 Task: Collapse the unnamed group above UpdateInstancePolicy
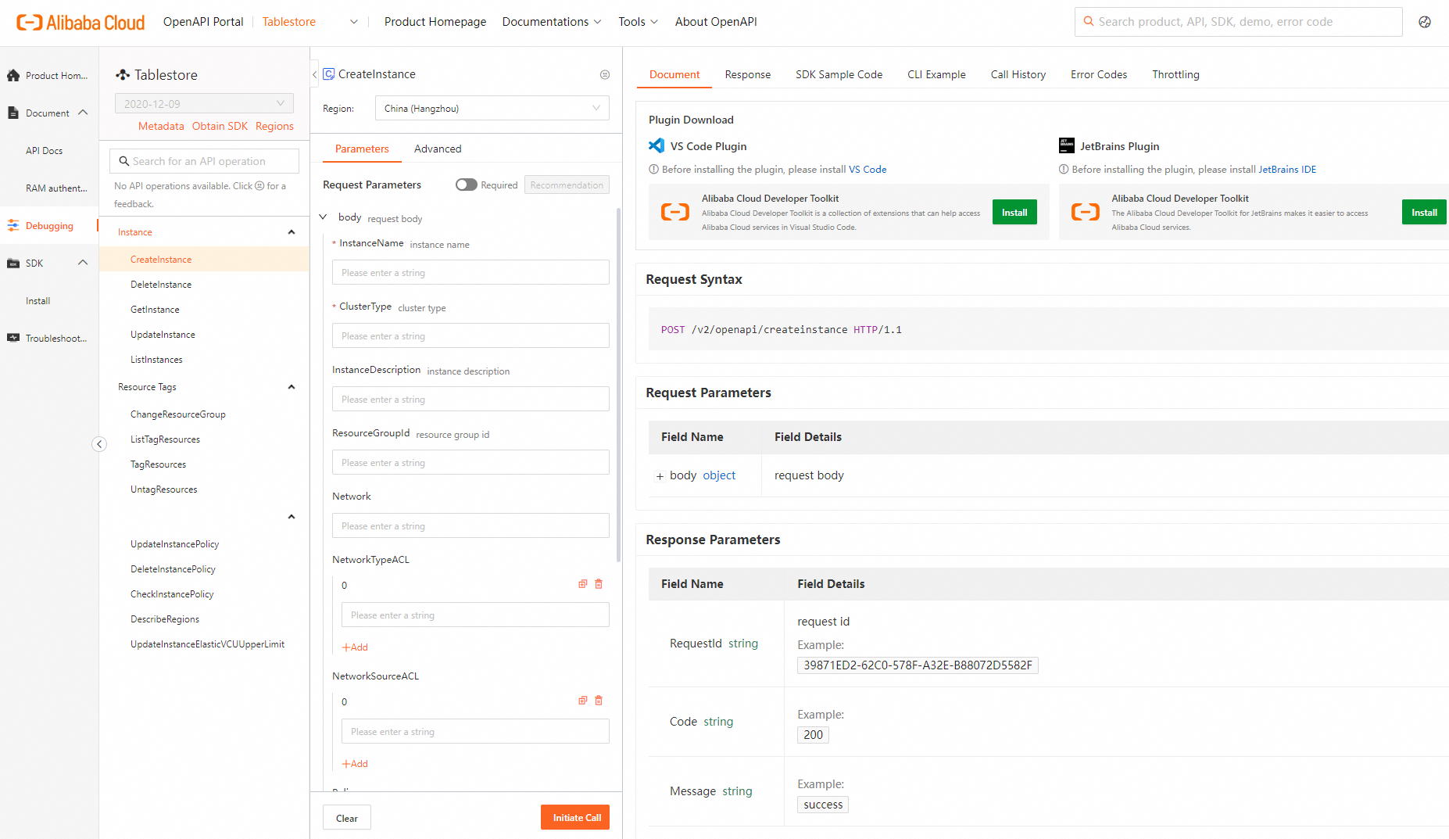pos(292,517)
